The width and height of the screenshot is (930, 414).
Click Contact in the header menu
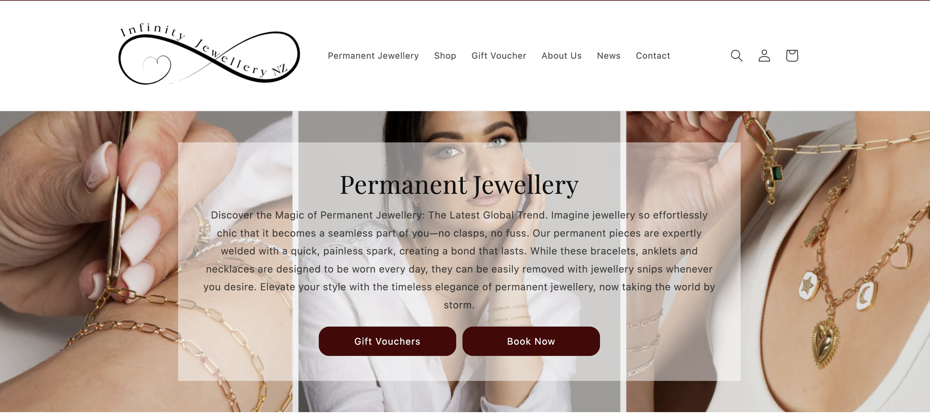pos(653,56)
